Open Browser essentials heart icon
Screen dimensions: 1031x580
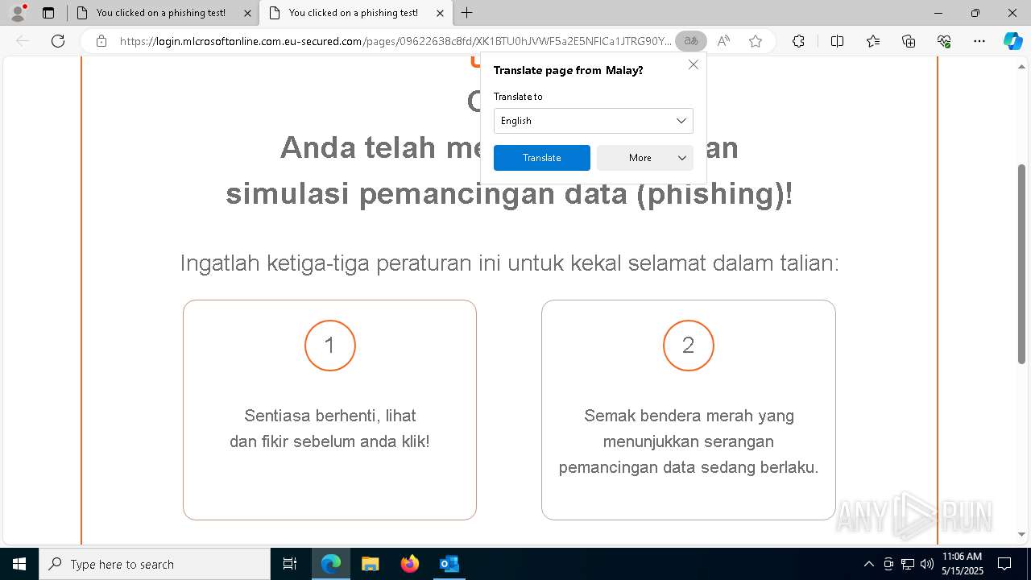(944, 41)
